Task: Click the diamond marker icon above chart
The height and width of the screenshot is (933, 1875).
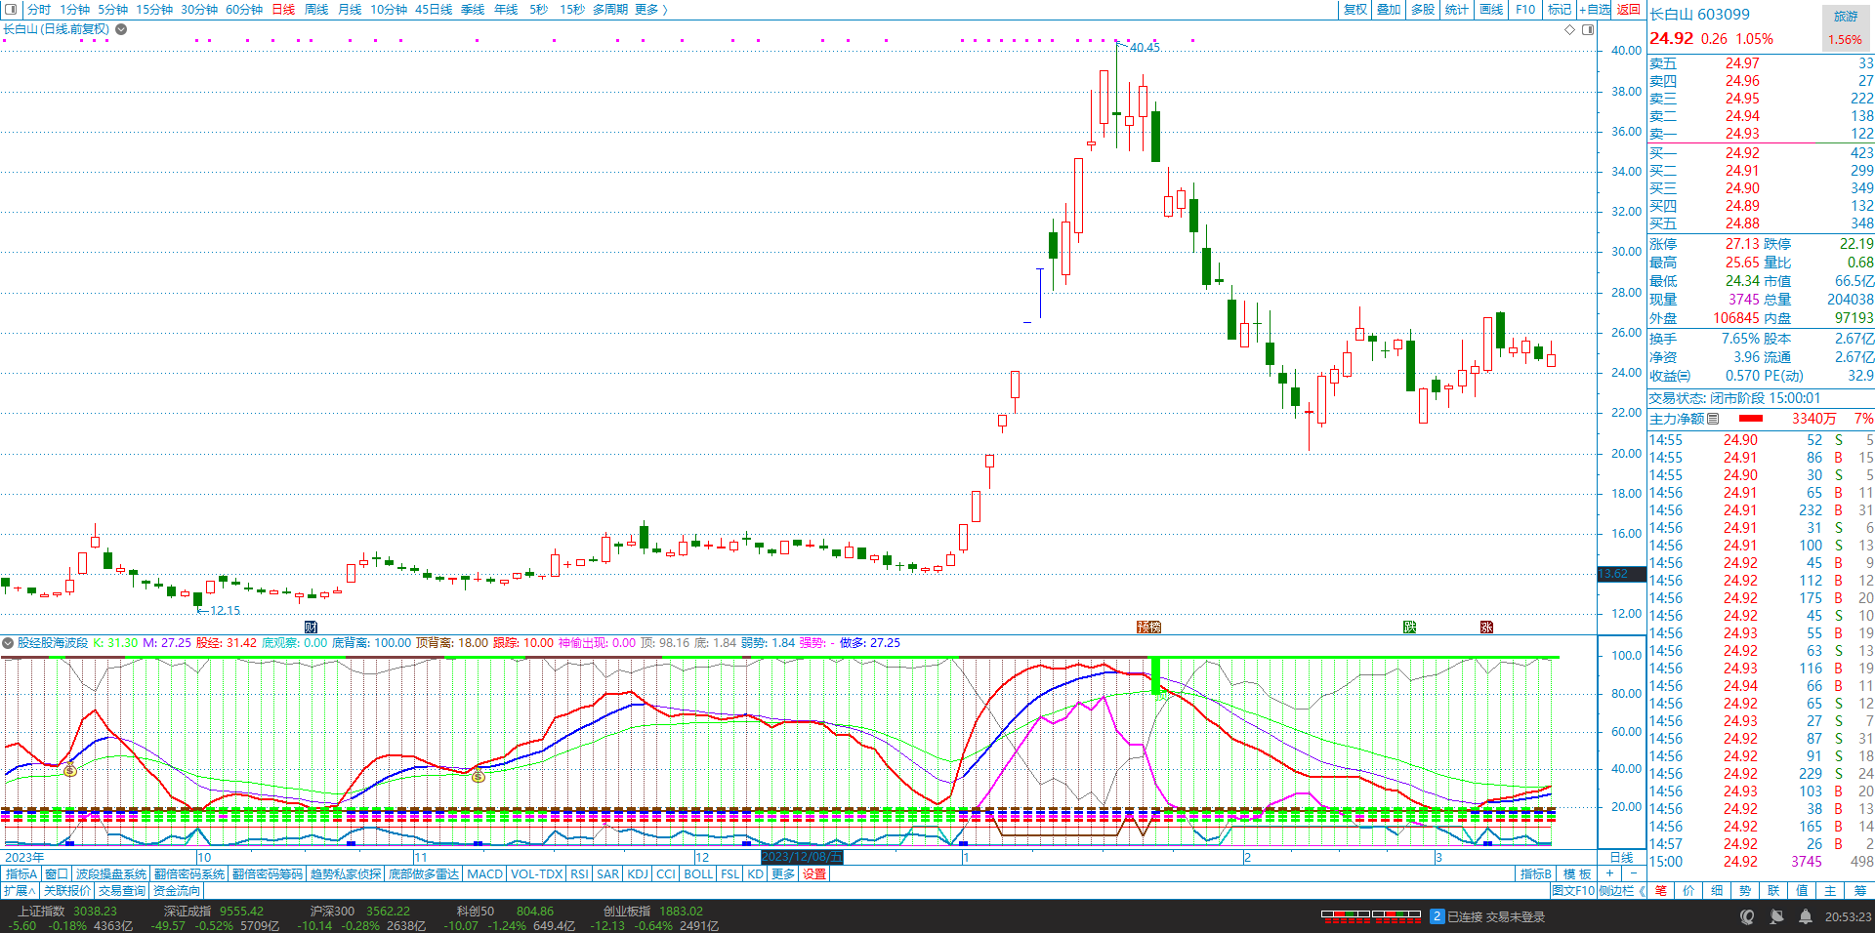Action: [1570, 29]
